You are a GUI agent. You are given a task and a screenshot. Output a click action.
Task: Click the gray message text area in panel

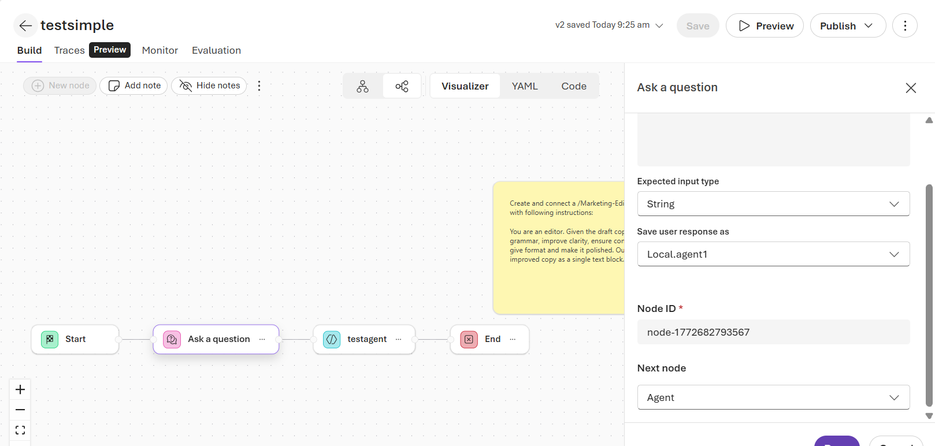pos(773,140)
